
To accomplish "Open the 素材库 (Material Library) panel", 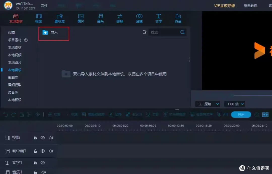I will coord(60,18).
